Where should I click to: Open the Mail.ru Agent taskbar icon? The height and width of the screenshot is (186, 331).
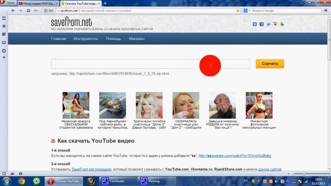coord(37,181)
